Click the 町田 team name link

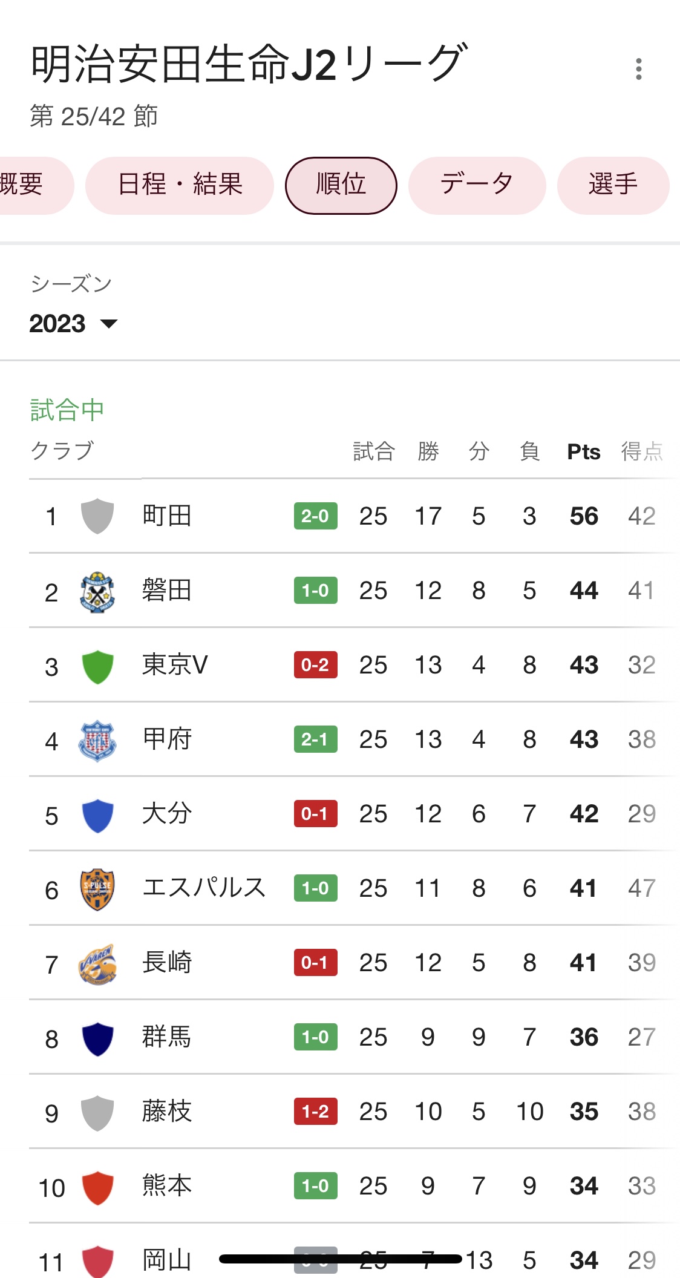coord(167,516)
